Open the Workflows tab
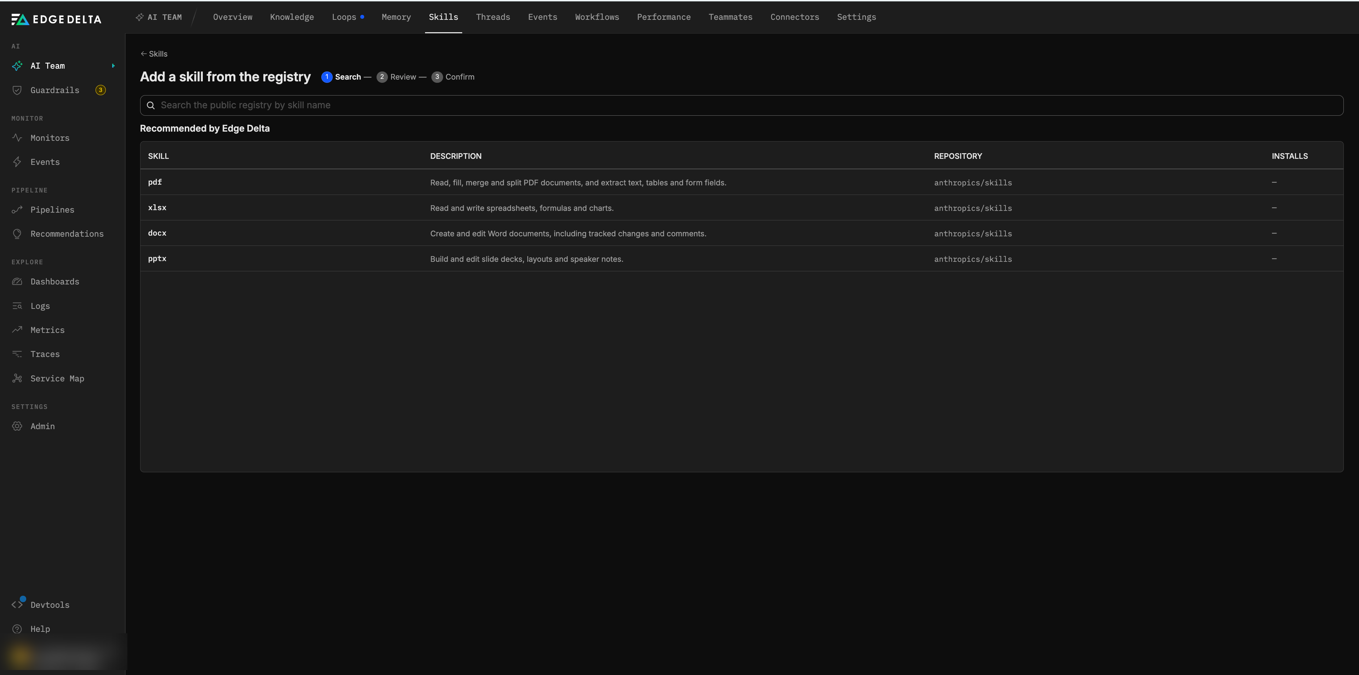 tap(597, 17)
